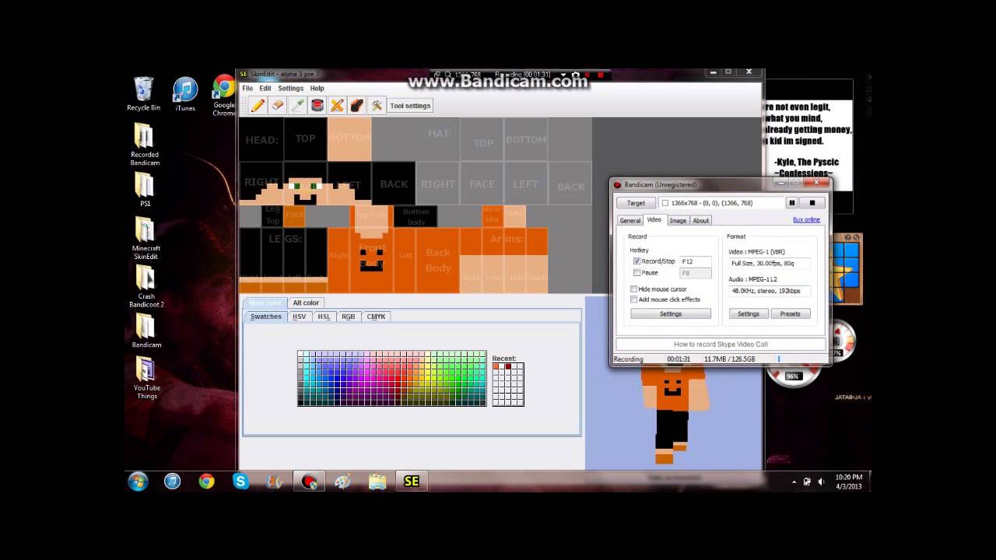The image size is (996, 560).
Task: Select the YouTube Things folder
Action: (x=147, y=379)
